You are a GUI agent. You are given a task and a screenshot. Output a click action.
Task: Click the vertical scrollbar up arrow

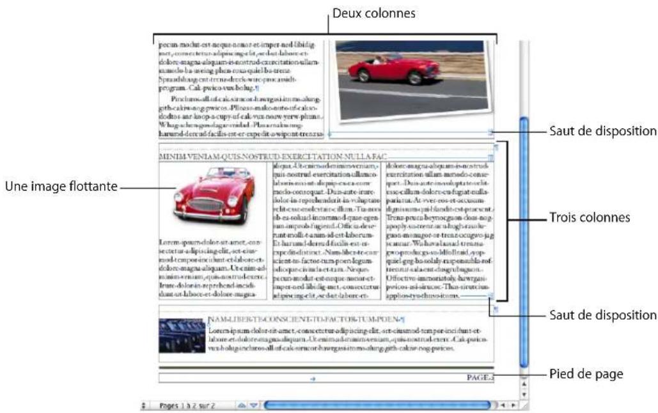click(x=523, y=384)
